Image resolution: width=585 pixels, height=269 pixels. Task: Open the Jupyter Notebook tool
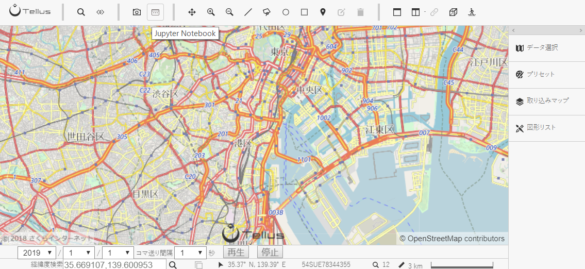point(155,12)
